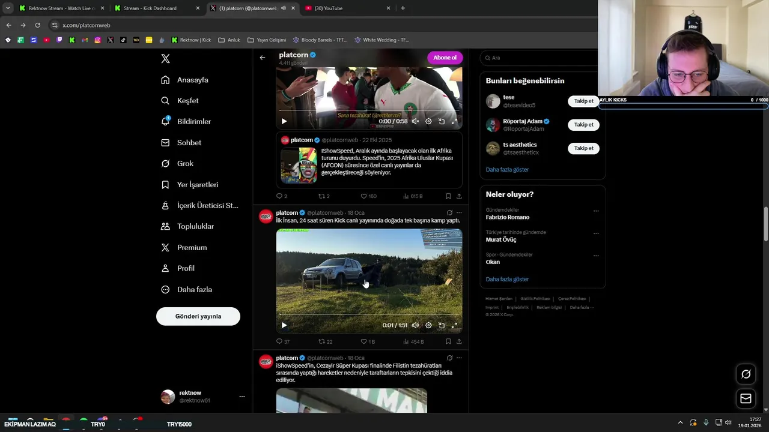This screenshot has width=769, height=432.
Task: Open Yer İşaretleri bookmarks
Action: pos(190,185)
